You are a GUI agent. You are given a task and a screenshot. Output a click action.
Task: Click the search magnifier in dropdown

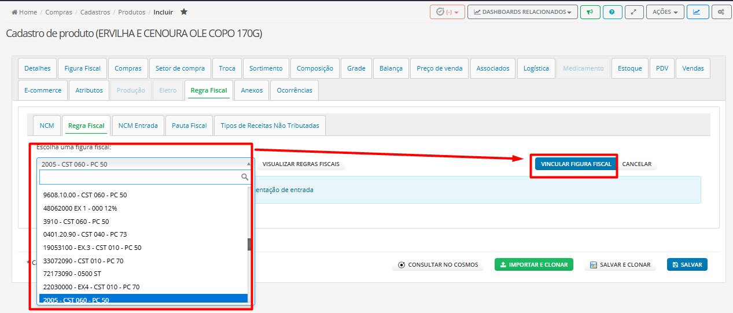click(245, 177)
